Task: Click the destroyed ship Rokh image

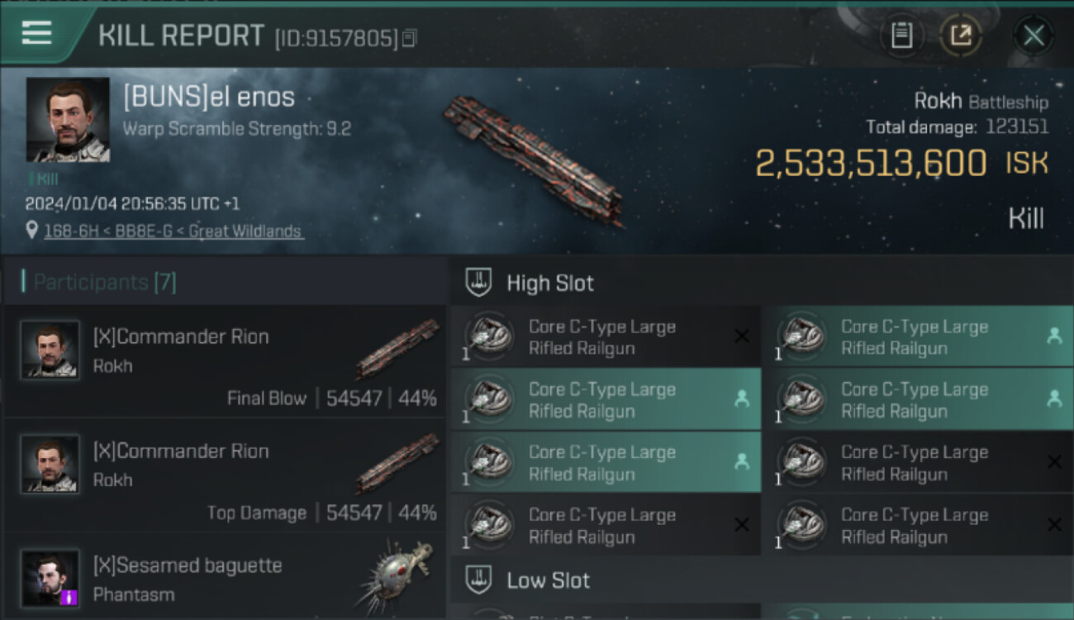Action: point(535,159)
